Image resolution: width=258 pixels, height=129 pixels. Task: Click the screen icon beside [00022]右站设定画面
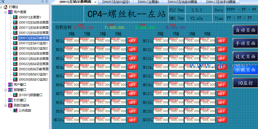coord(15,64)
